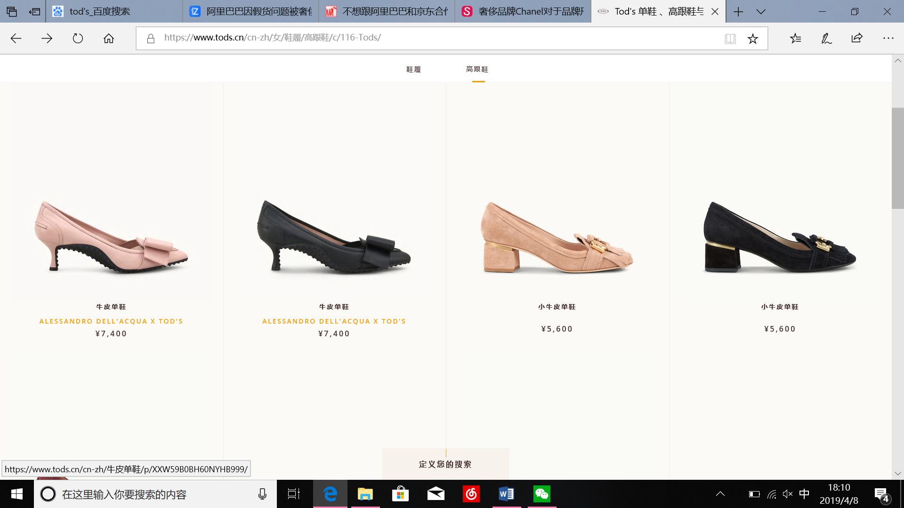The image size is (904, 508).
Task: Open WeChat from the taskbar
Action: click(541, 494)
